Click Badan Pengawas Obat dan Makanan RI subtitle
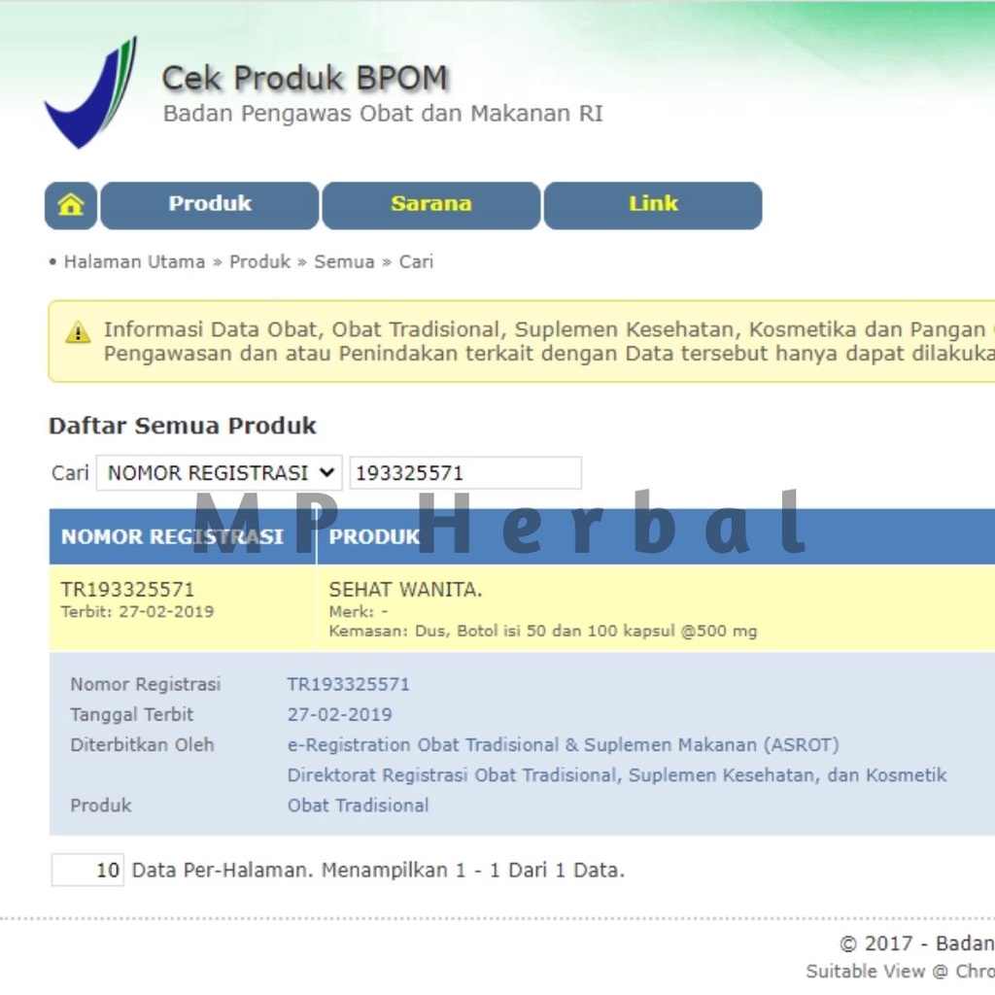 (383, 114)
